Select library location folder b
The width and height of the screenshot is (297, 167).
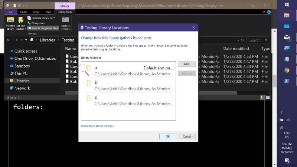pos(128,85)
